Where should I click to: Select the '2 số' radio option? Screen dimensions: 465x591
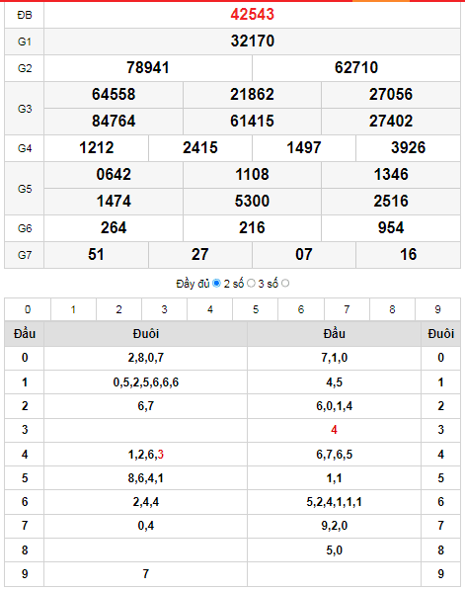coord(251,283)
